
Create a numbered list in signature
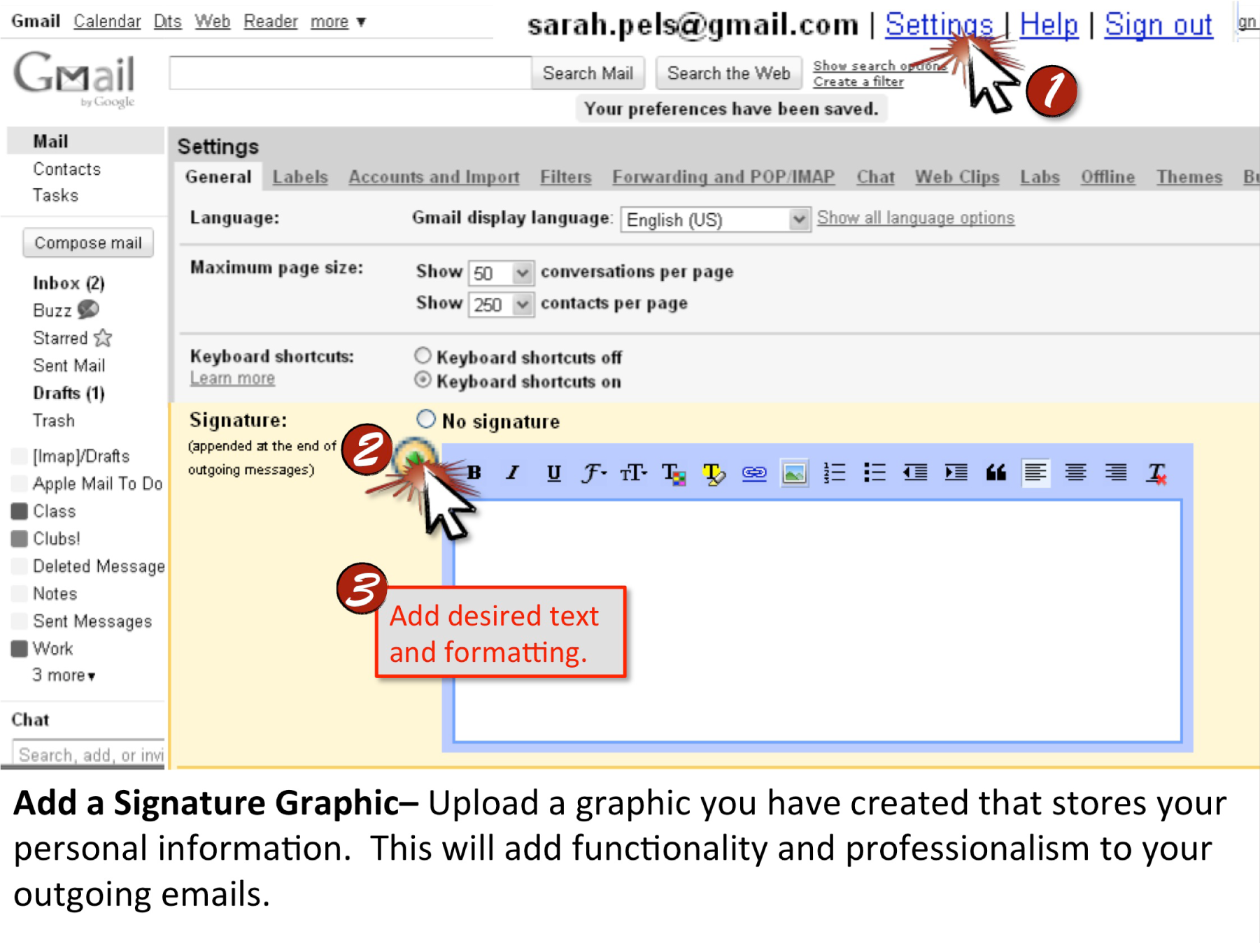click(x=835, y=473)
